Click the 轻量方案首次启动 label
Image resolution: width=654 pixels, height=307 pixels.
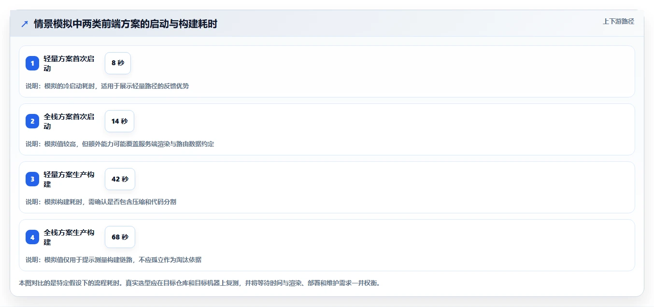(69, 63)
